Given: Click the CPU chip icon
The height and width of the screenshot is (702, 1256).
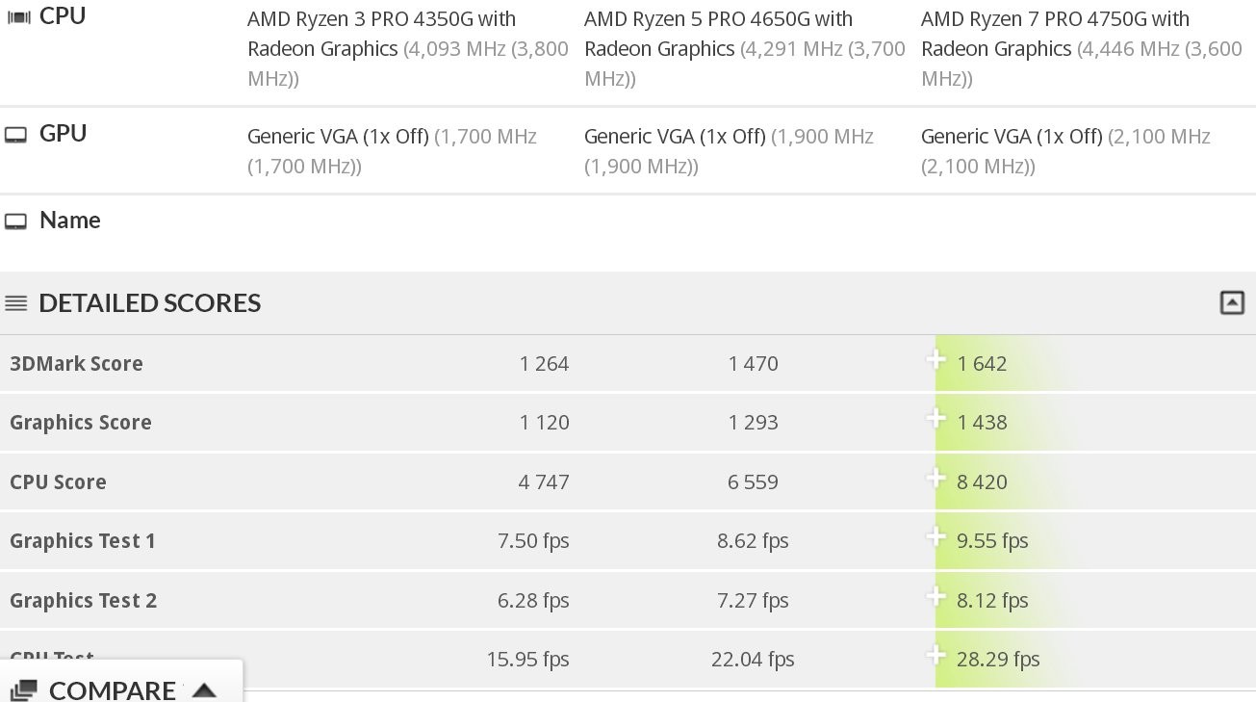Looking at the screenshot, I should [x=19, y=17].
